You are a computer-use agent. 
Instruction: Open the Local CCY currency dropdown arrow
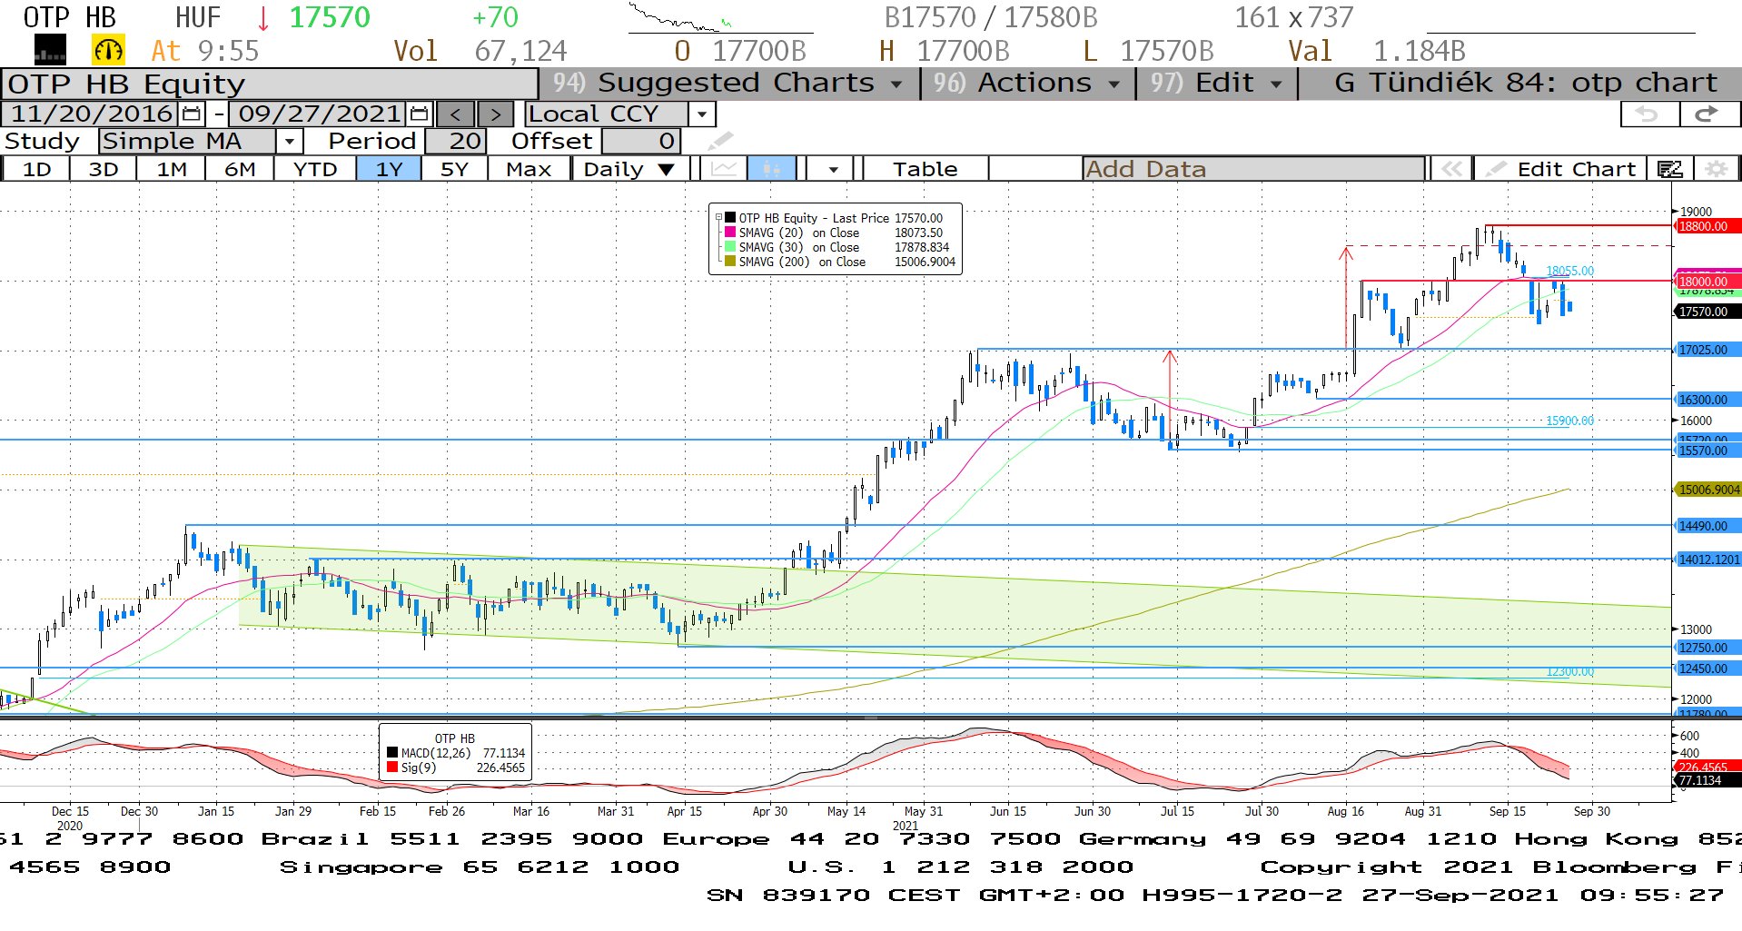pos(702,114)
